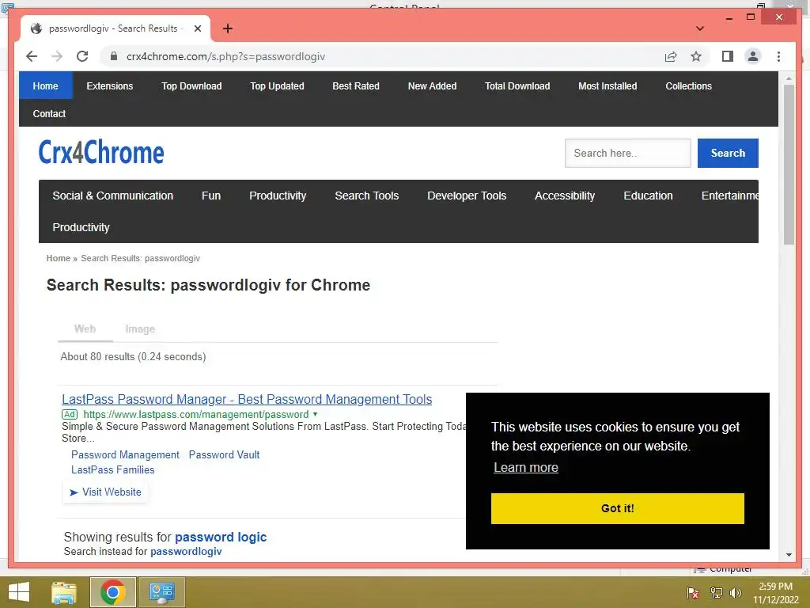Browse the Developer Tools category
Screen dimensions: 810x608
click(467, 196)
